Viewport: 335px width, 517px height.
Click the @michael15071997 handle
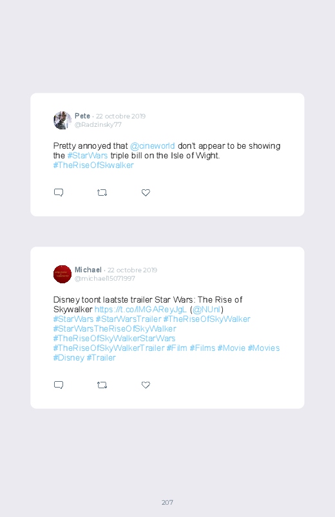pos(105,278)
